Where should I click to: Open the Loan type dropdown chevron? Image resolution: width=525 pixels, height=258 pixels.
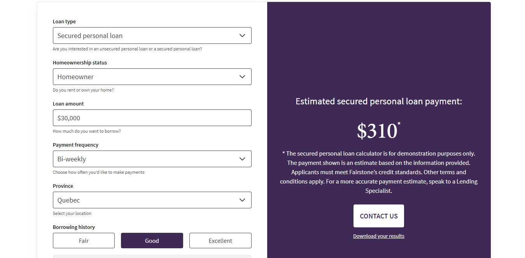point(242,35)
